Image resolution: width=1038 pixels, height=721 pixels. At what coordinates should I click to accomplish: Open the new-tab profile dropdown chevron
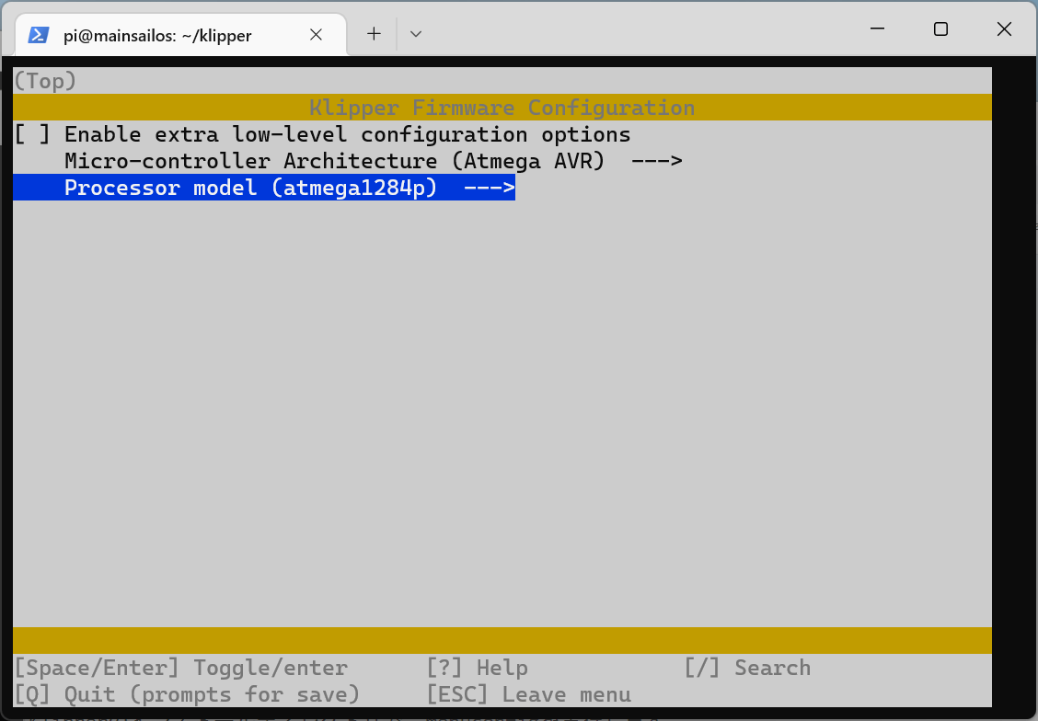pos(416,34)
